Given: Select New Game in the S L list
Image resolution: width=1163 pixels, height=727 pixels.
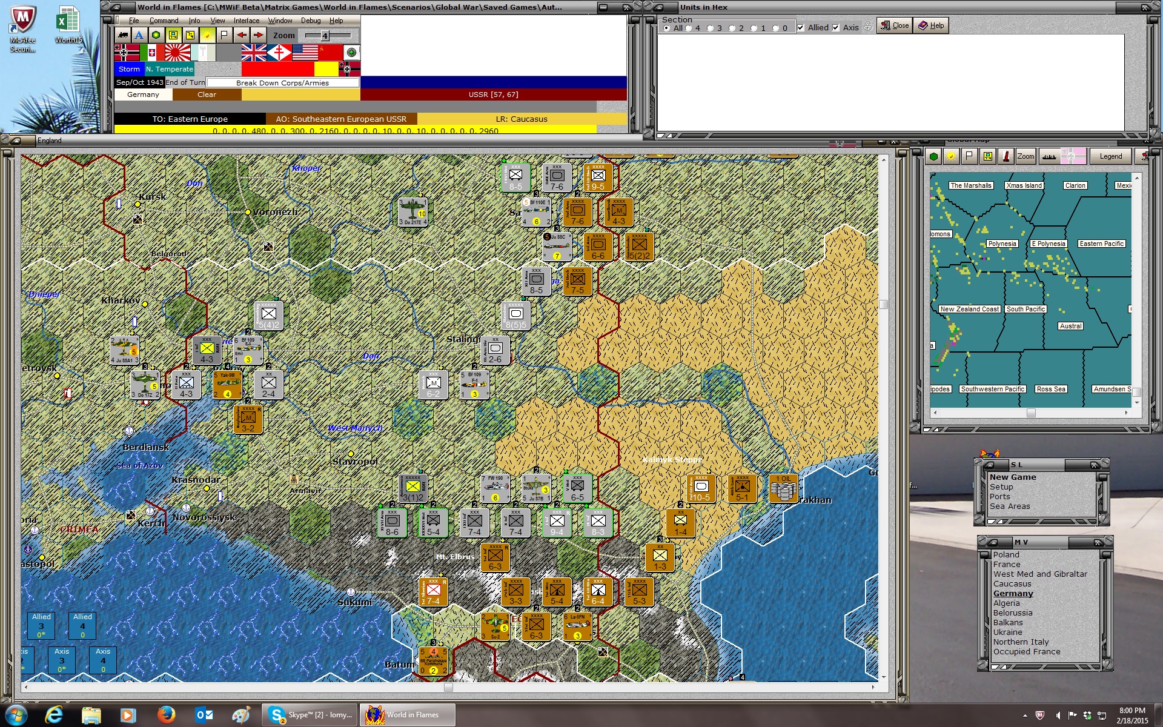Looking at the screenshot, I should coord(1013,477).
